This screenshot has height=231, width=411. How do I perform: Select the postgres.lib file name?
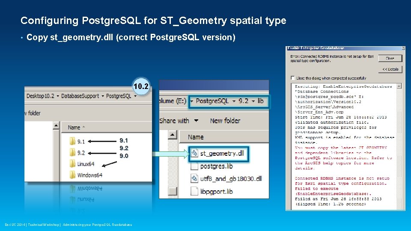point(216,166)
